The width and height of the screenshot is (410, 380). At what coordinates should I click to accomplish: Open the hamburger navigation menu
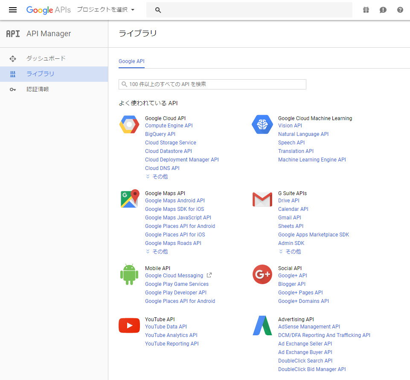point(13,10)
